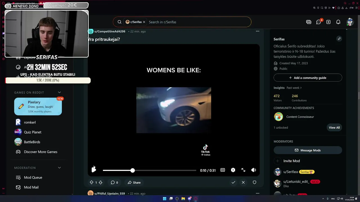The width and height of the screenshot is (360, 202).
Task: Expand the video to fullscreen
Action: [243, 170]
